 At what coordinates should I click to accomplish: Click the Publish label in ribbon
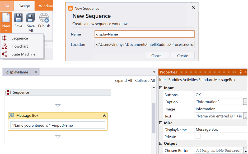[x=44, y=26]
